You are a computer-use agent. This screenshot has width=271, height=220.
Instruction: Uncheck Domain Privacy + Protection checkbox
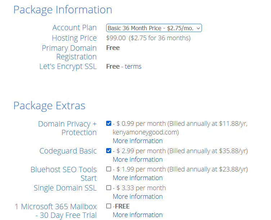[109, 123]
